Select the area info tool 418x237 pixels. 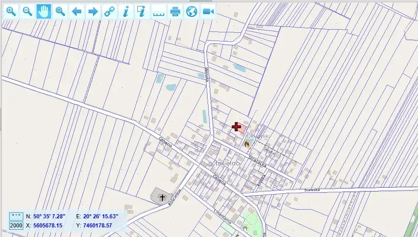pos(142,11)
